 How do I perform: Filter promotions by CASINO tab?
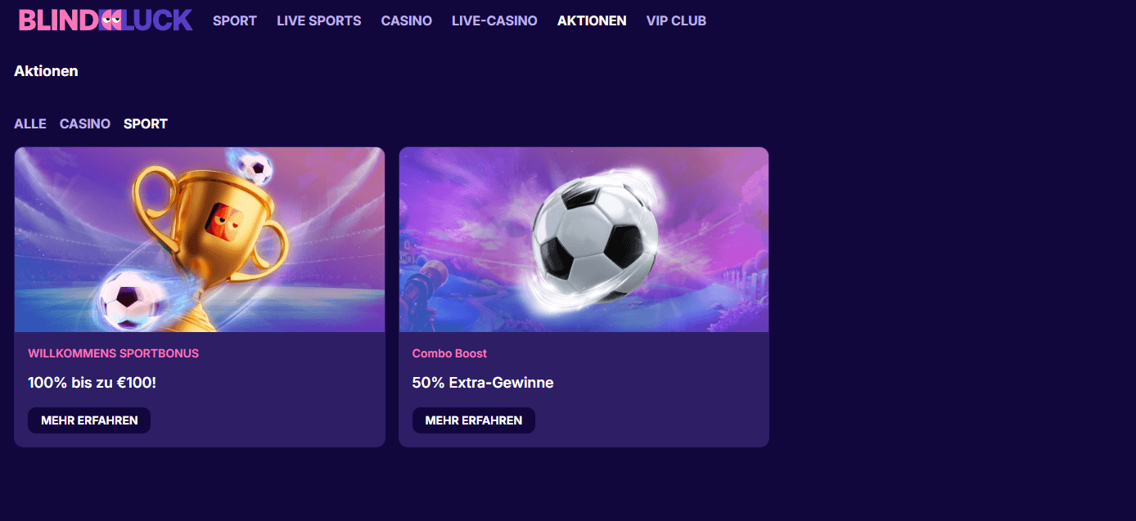(x=85, y=124)
